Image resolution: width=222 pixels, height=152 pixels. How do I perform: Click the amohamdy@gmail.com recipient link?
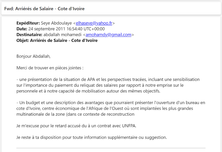click(108, 35)
